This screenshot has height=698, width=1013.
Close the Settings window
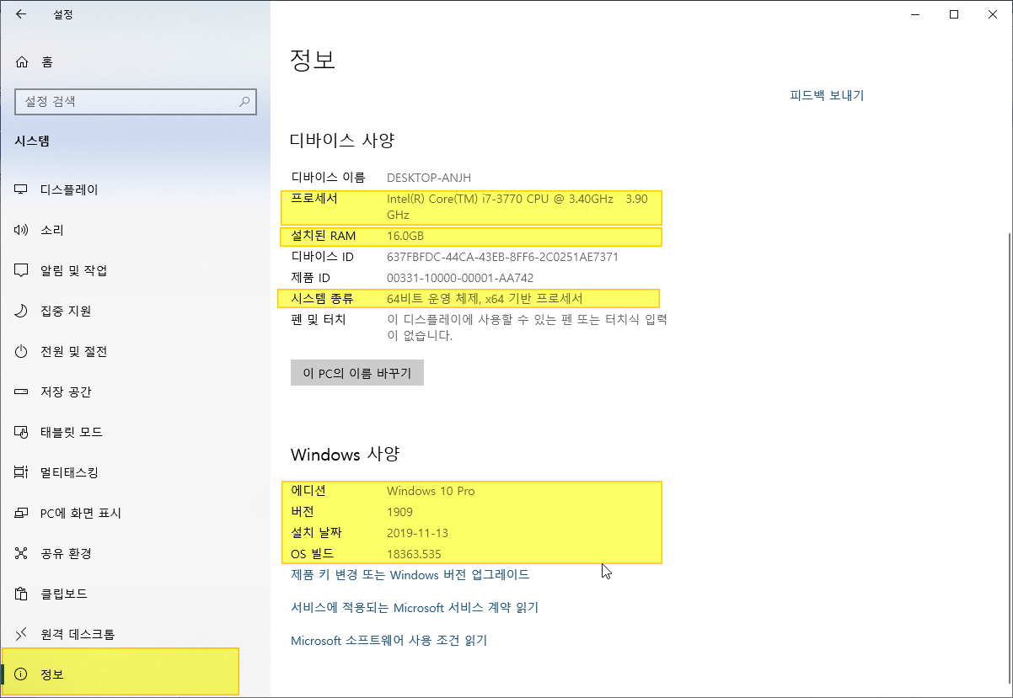993,13
